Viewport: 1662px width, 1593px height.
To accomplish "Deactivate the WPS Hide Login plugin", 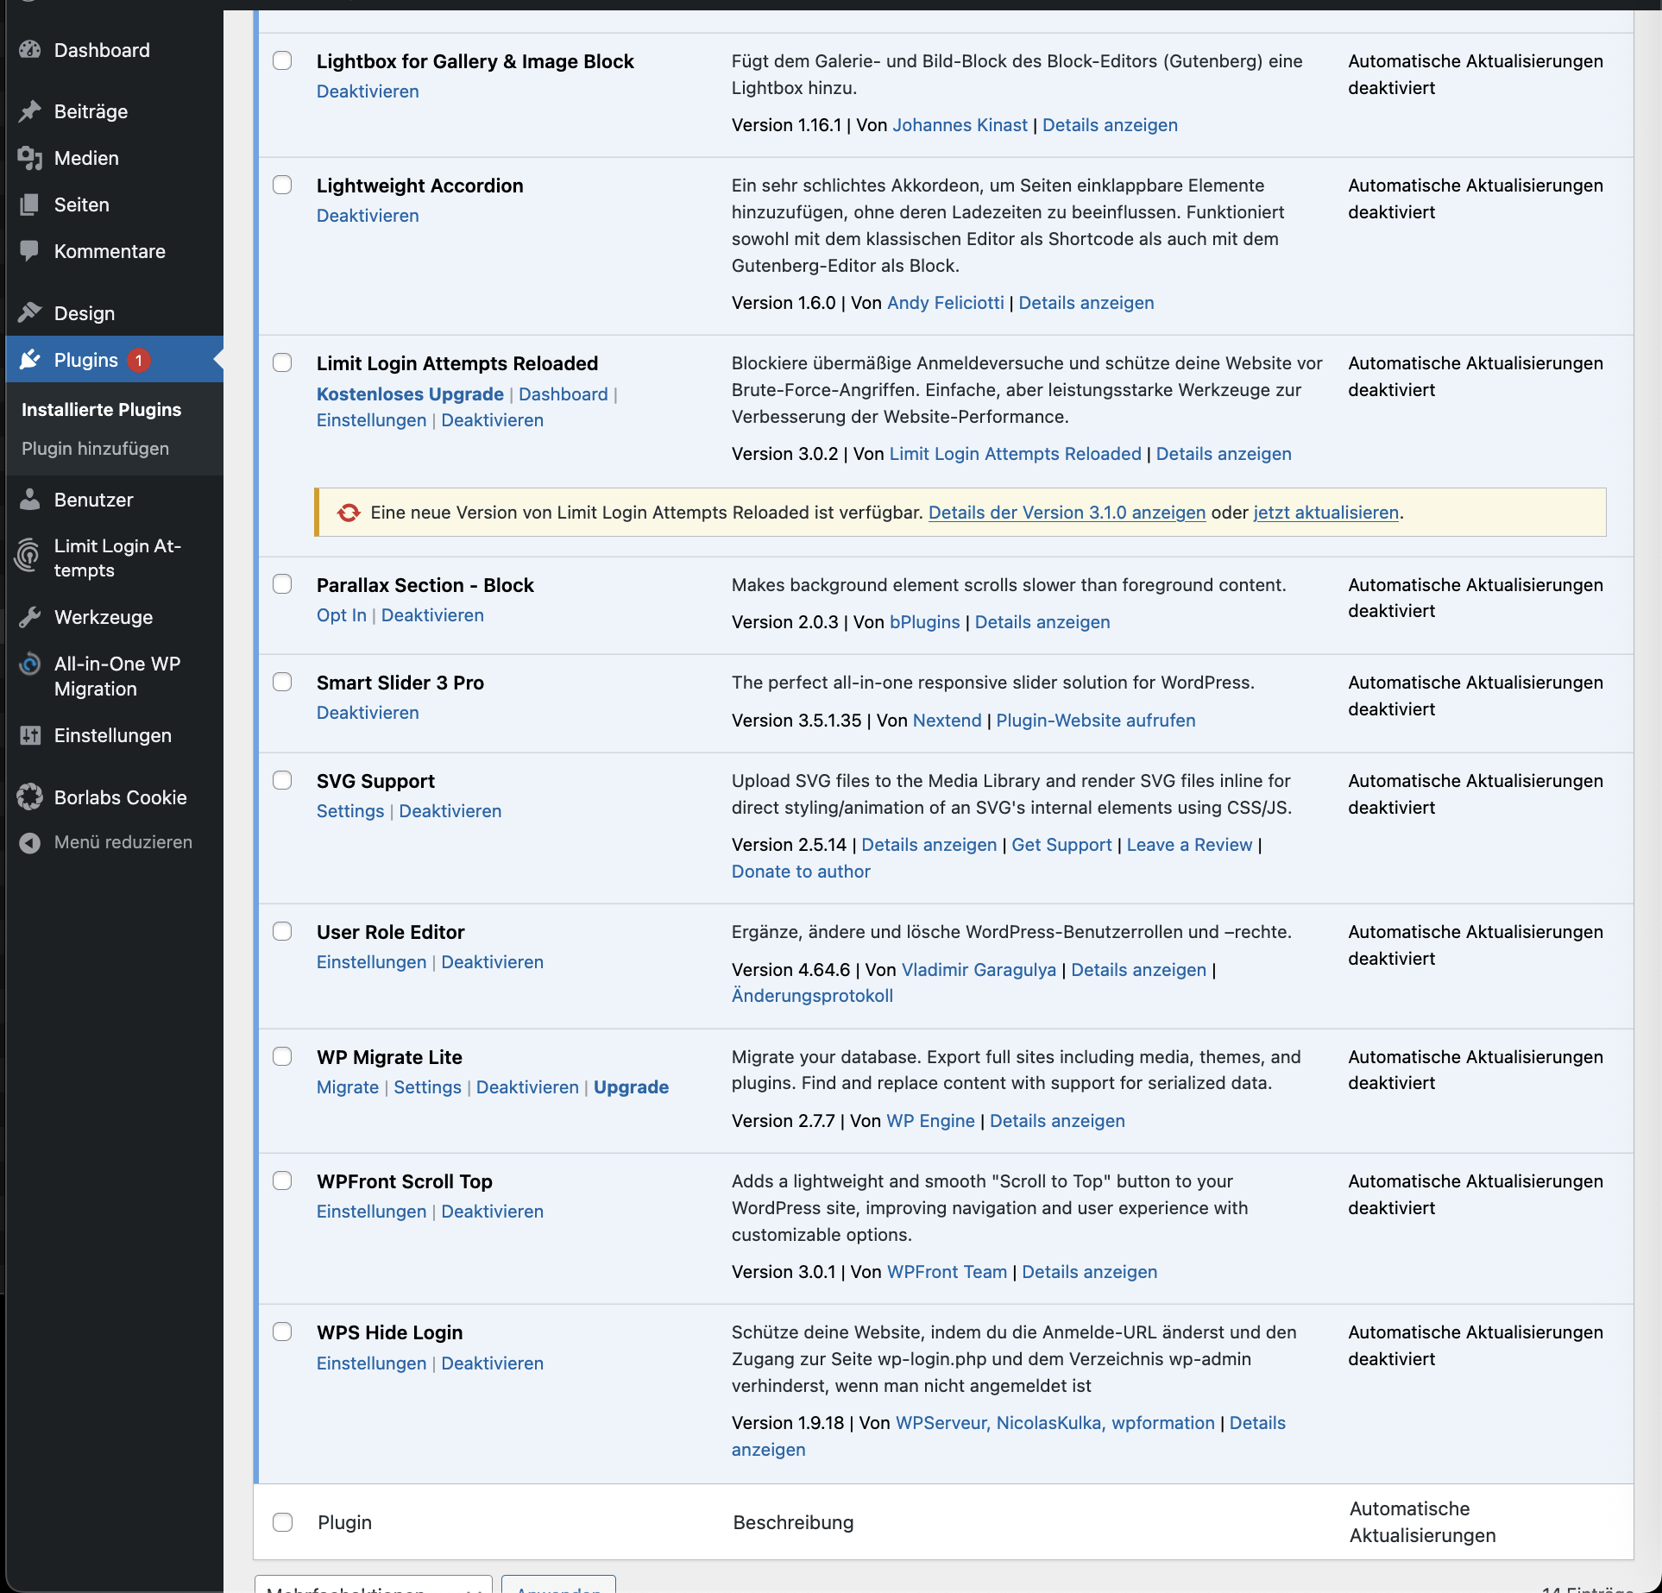I will tap(493, 1363).
